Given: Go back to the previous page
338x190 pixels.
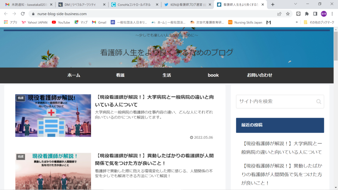Looking at the screenshot, I should [6, 14].
